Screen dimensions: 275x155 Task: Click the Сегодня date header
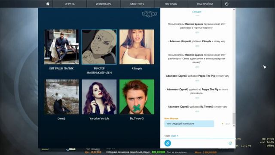point(197,12)
